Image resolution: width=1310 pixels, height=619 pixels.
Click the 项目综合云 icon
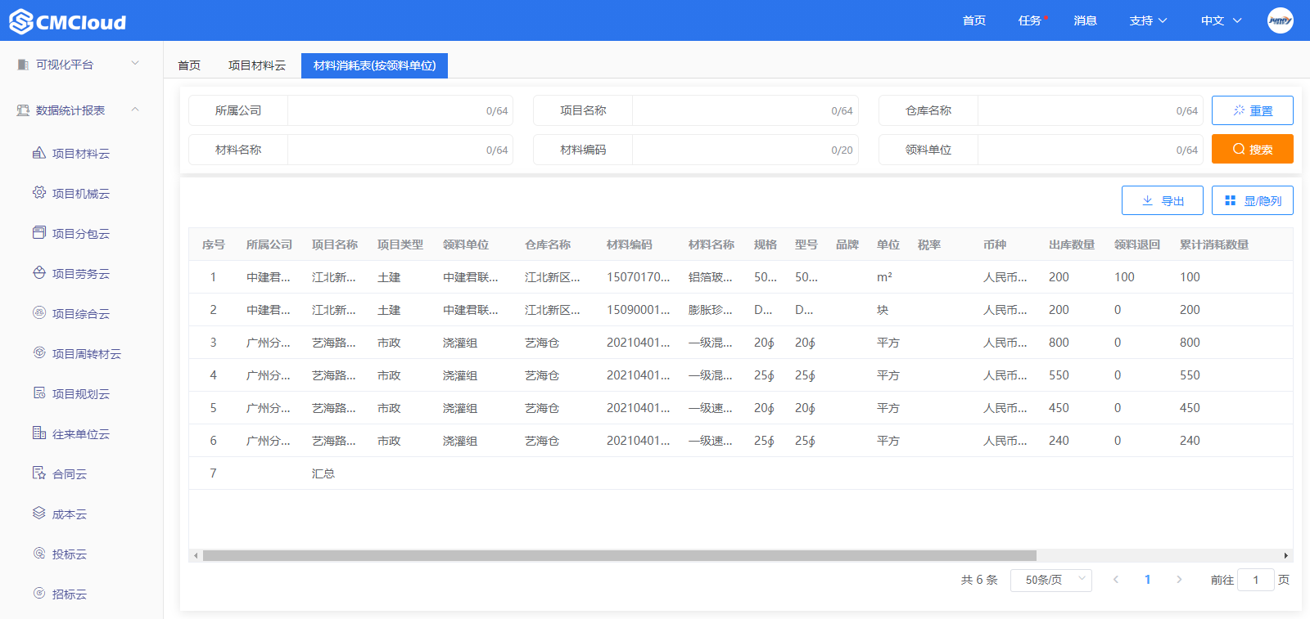coord(39,313)
